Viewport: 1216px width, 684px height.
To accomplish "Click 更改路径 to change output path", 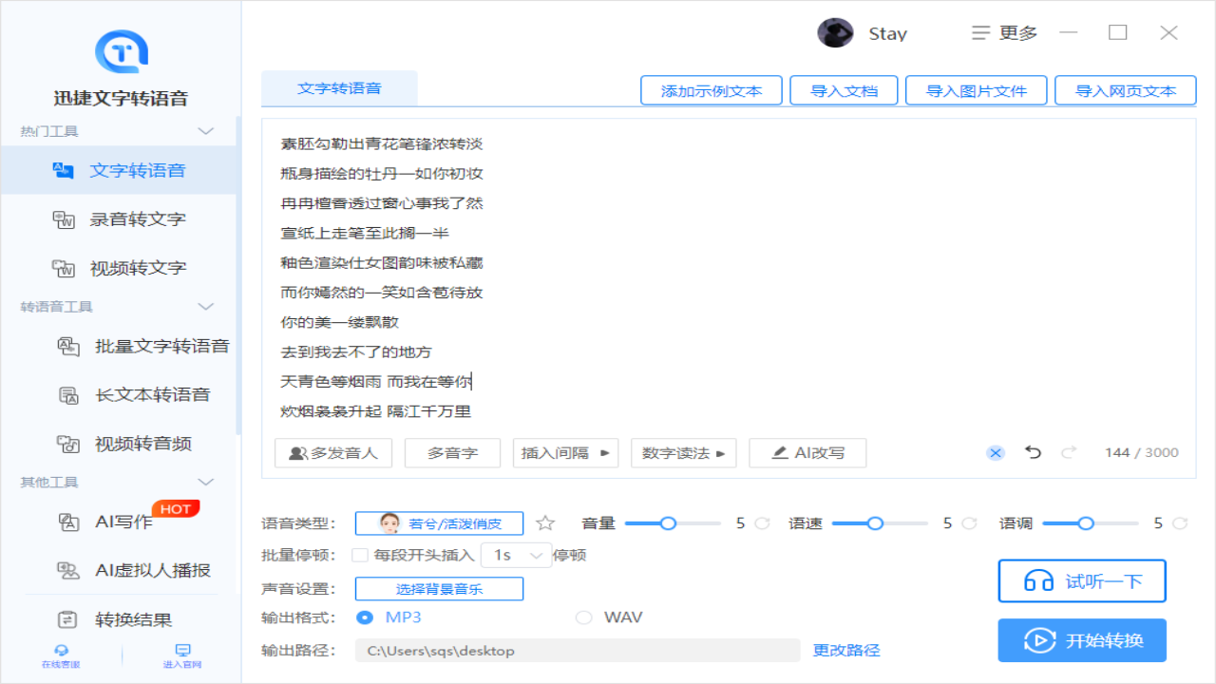I will coord(847,650).
